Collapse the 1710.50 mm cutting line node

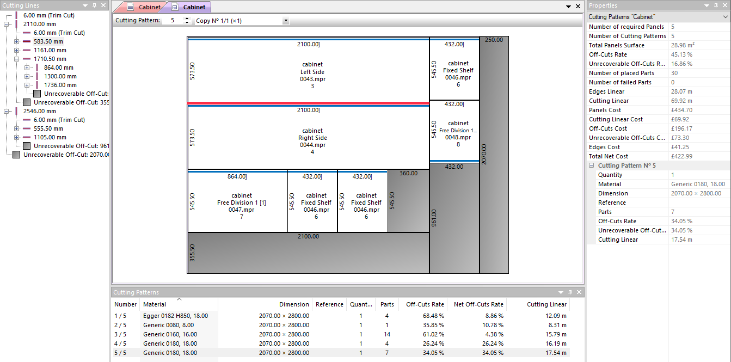[x=16, y=59]
